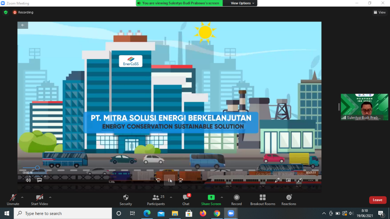Expand audio options arrow beside Unmute
The width and height of the screenshot is (390, 219).
(22, 198)
